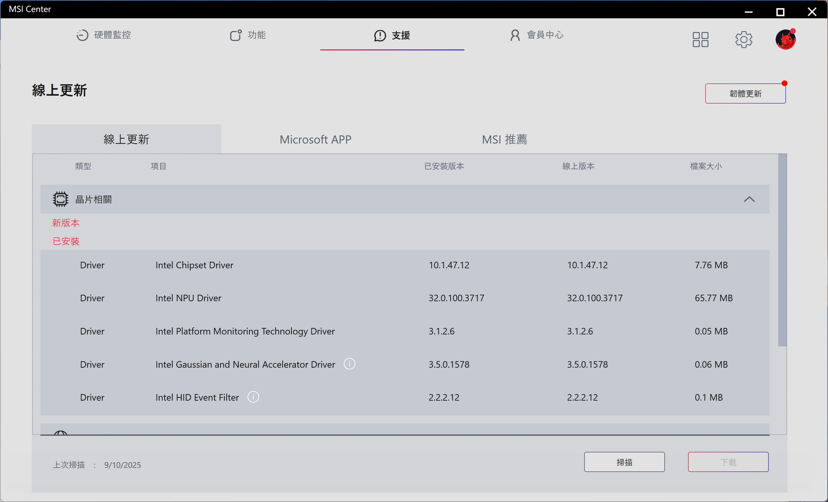Click the 檔案大小 column header
This screenshot has height=502, width=828.
(706, 166)
